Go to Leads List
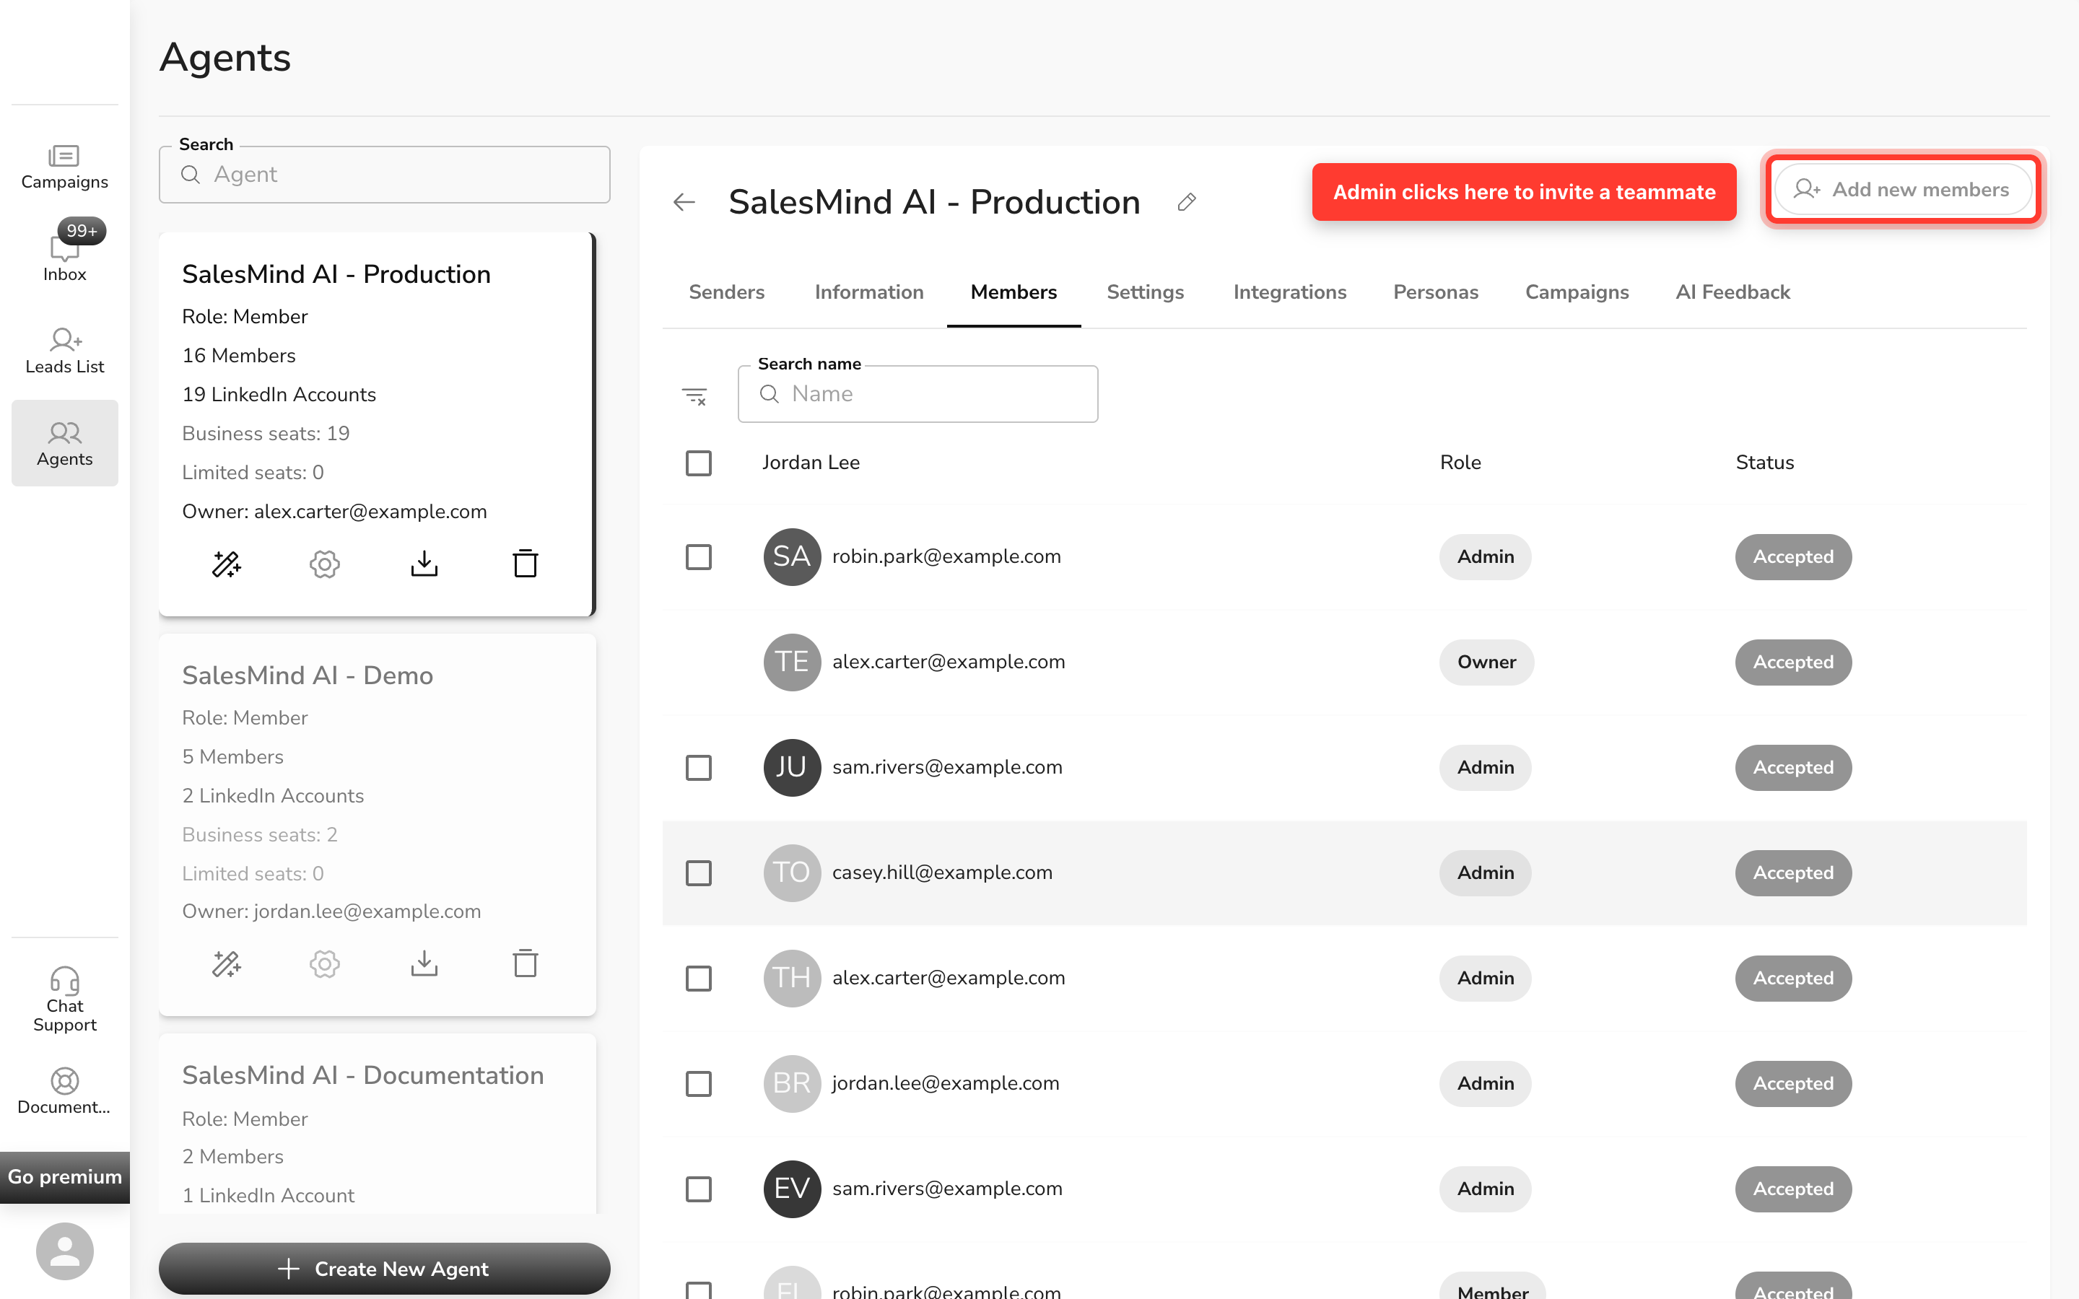Screen dimensions: 2079x1299 [64, 351]
